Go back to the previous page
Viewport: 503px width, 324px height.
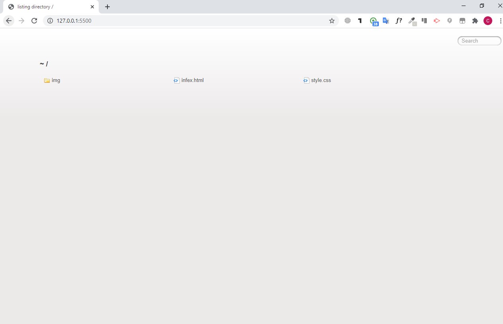[9, 21]
